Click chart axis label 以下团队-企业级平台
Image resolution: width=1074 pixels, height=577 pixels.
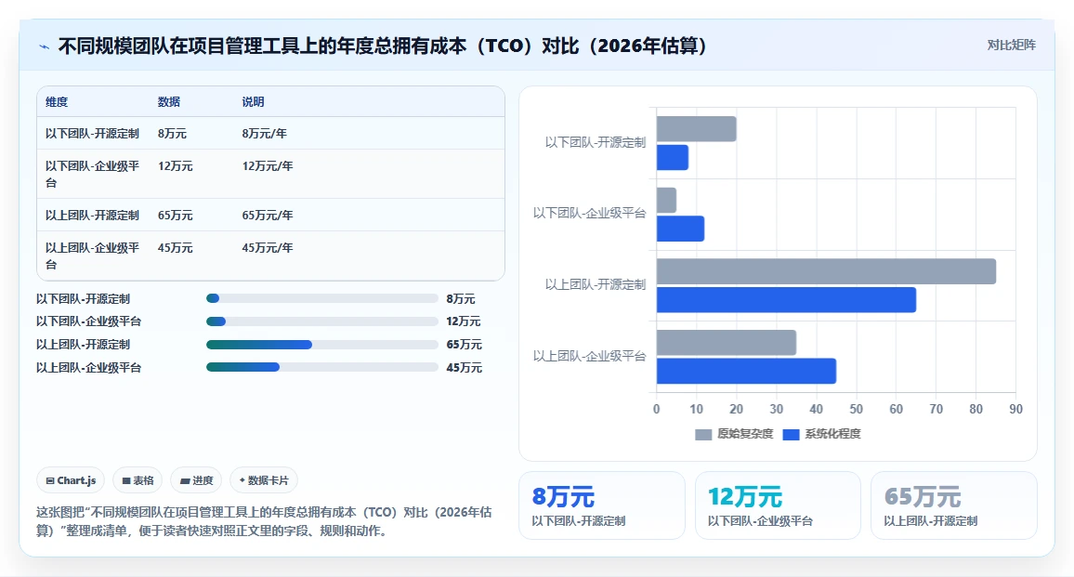click(590, 213)
